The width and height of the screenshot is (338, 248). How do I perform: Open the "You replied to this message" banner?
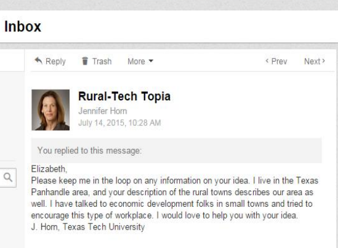click(176, 151)
